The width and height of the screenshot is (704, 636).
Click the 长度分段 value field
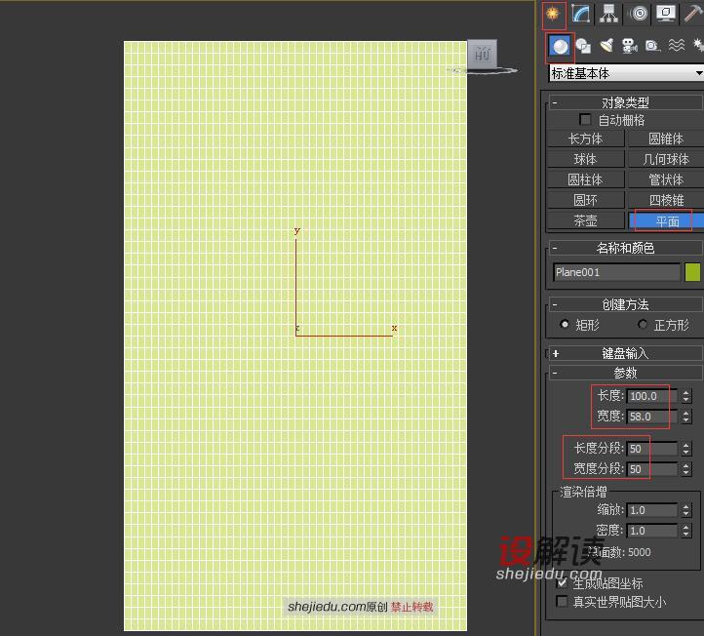click(652, 449)
